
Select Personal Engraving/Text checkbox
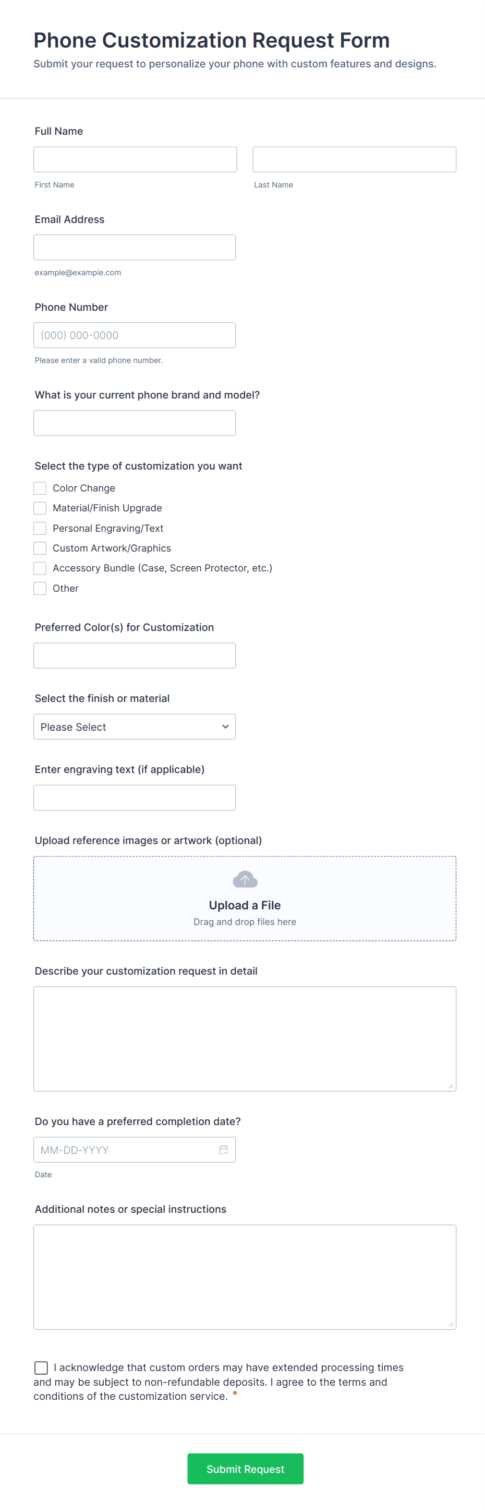coord(40,528)
